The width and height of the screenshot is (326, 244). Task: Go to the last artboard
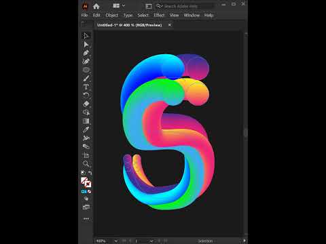point(166,241)
